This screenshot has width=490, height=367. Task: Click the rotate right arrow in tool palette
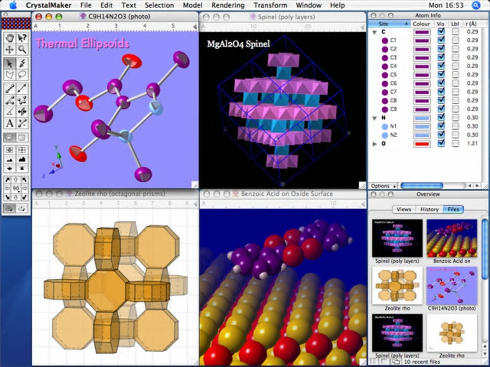pos(24,189)
